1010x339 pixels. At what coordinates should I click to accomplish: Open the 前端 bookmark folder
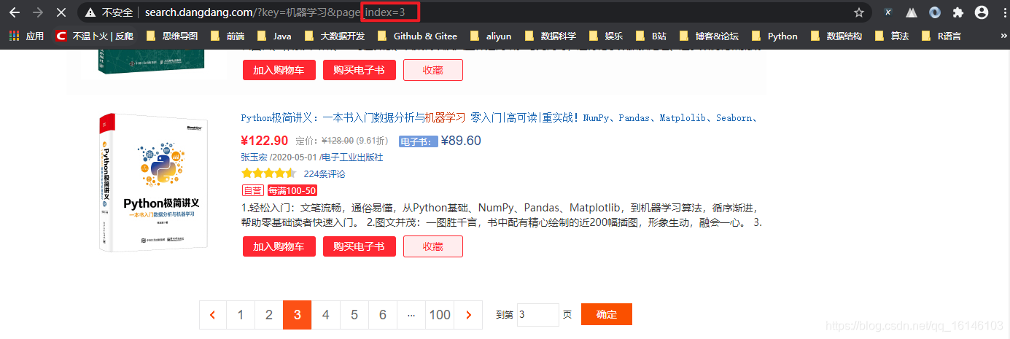(x=228, y=36)
